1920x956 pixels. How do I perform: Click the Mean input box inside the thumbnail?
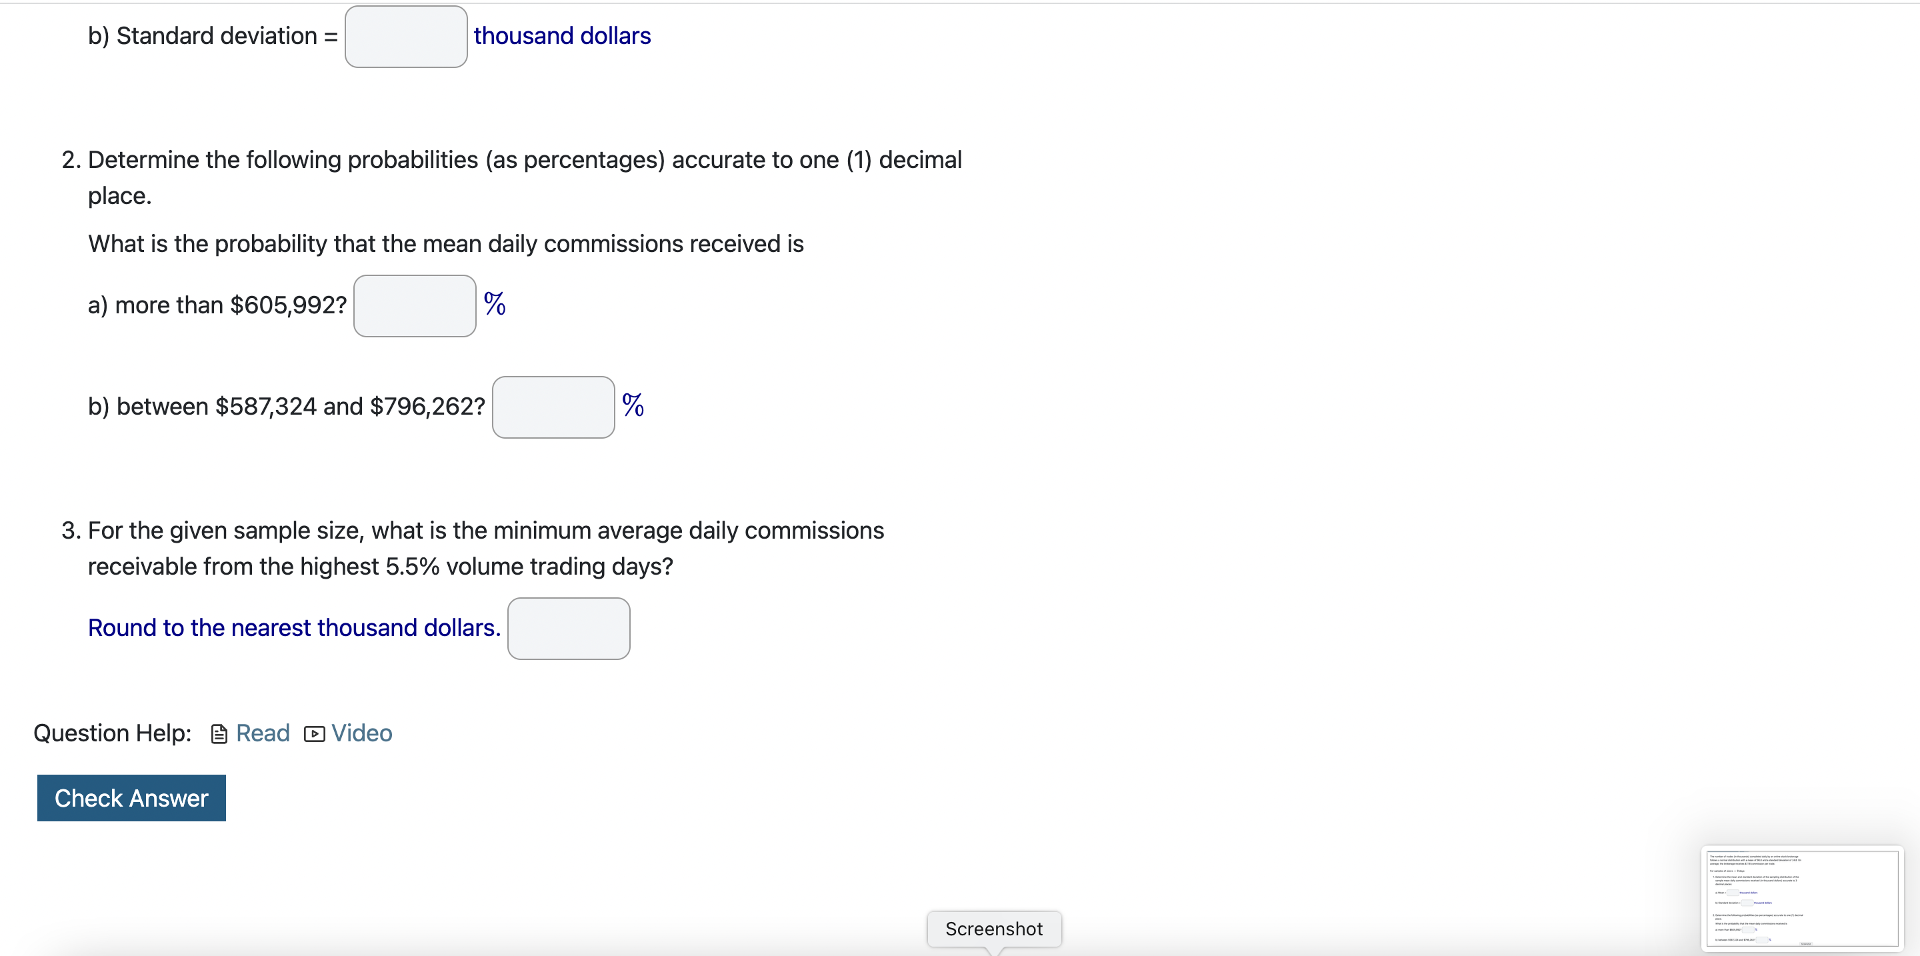pyautogui.click(x=1733, y=893)
